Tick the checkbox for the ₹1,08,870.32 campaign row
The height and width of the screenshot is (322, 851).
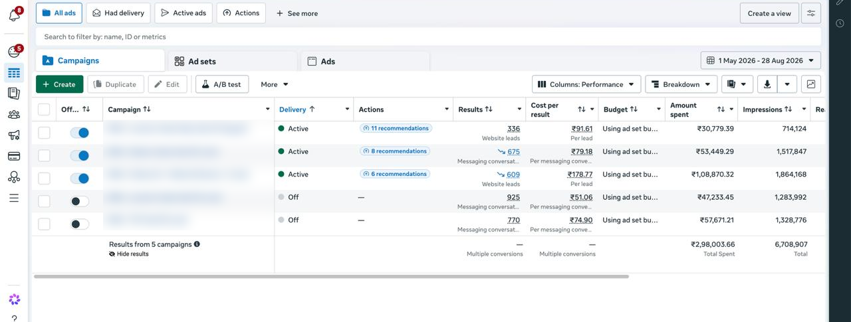pos(44,178)
